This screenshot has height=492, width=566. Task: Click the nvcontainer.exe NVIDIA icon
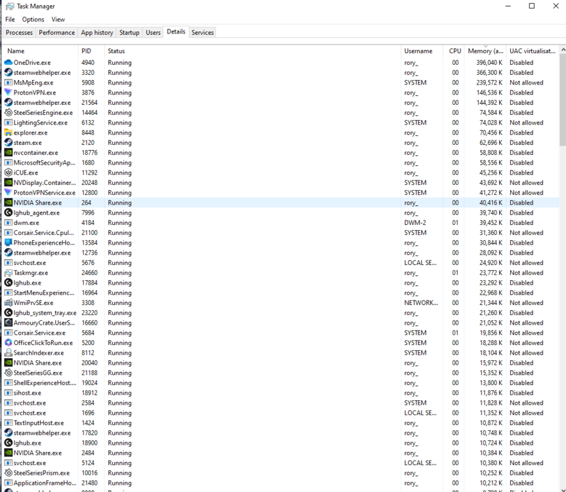9,153
